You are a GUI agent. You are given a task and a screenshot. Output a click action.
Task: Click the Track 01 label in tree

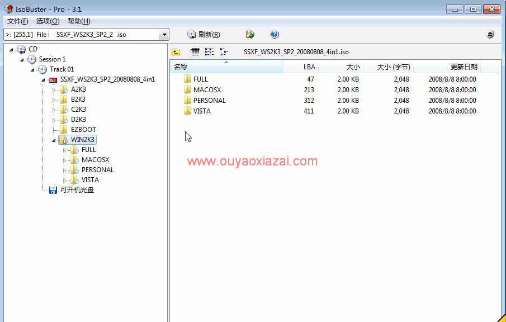pyautogui.click(x=62, y=69)
